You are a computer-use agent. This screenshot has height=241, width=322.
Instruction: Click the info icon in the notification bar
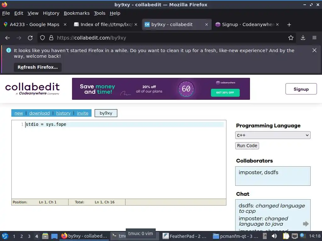tap(8, 50)
